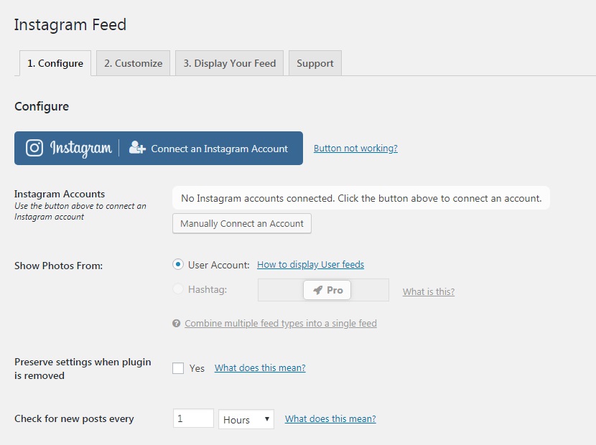The width and height of the screenshot is (596, 445).
Task: Follow the How to display User feeds link
Action: click(310, 265)
